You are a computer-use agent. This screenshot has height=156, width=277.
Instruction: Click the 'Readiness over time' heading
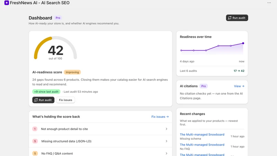(196, 37)
